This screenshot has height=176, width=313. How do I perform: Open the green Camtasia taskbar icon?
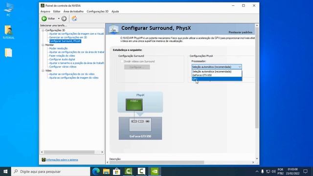tap(128, 172)
